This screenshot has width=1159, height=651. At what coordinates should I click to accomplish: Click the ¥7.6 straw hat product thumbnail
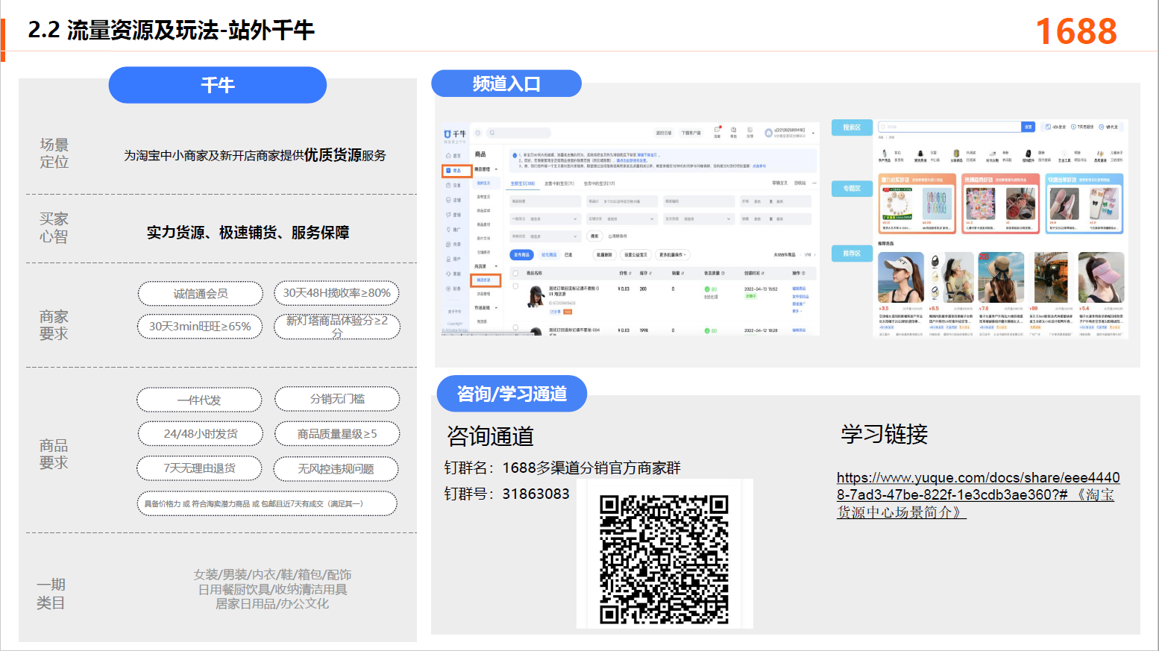[x=1001, y=277]
